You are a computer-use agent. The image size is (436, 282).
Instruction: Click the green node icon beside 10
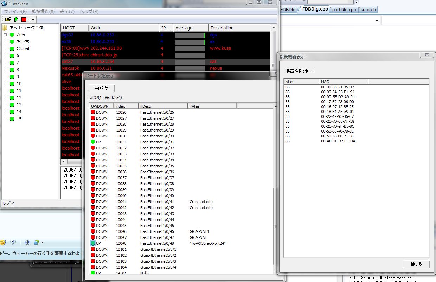12,84
